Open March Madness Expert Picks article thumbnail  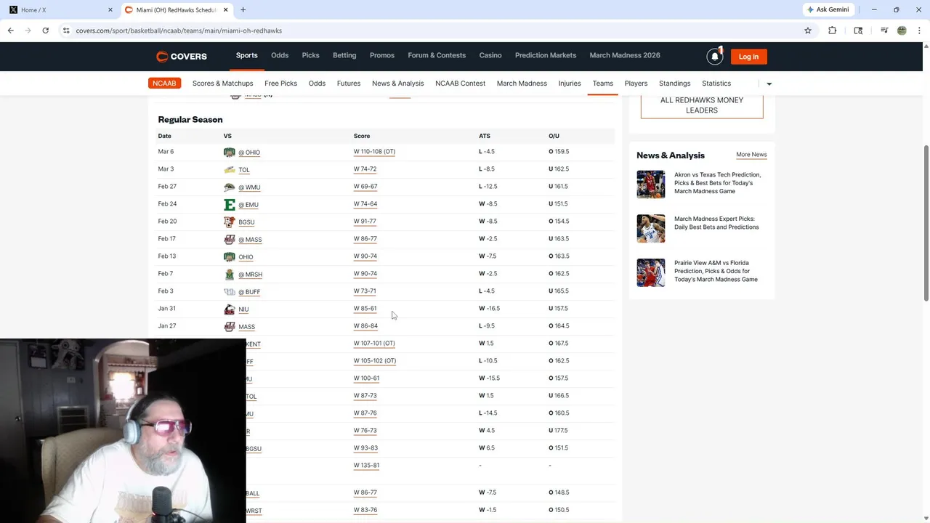[651, 228]
